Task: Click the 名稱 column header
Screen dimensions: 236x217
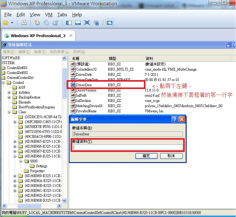Action: [x=87, y=58]
